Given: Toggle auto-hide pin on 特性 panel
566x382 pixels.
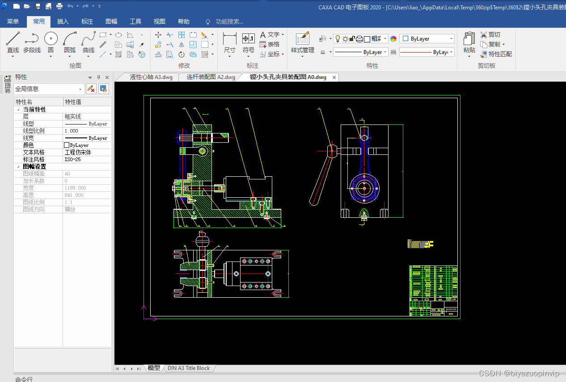Looking at the screenshot, I should click(98, 77).
